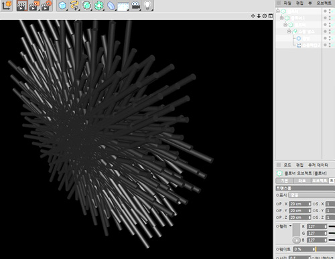The image size is (335, 259).
Task: Toggle keyframe dot beside S . X
Action: 314,204
